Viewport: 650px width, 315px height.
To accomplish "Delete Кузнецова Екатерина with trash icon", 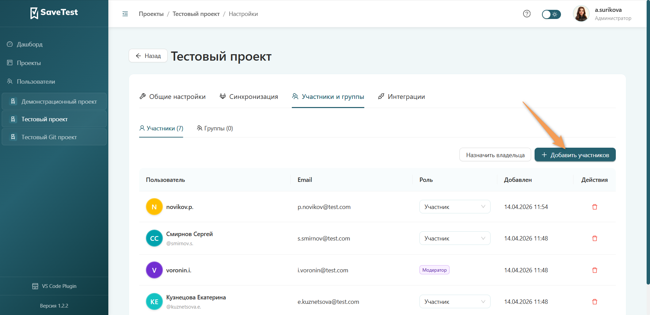I will (594, 302).
